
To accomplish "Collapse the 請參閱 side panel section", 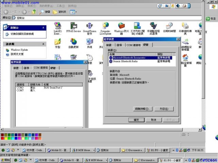I will tap(43, 44).
